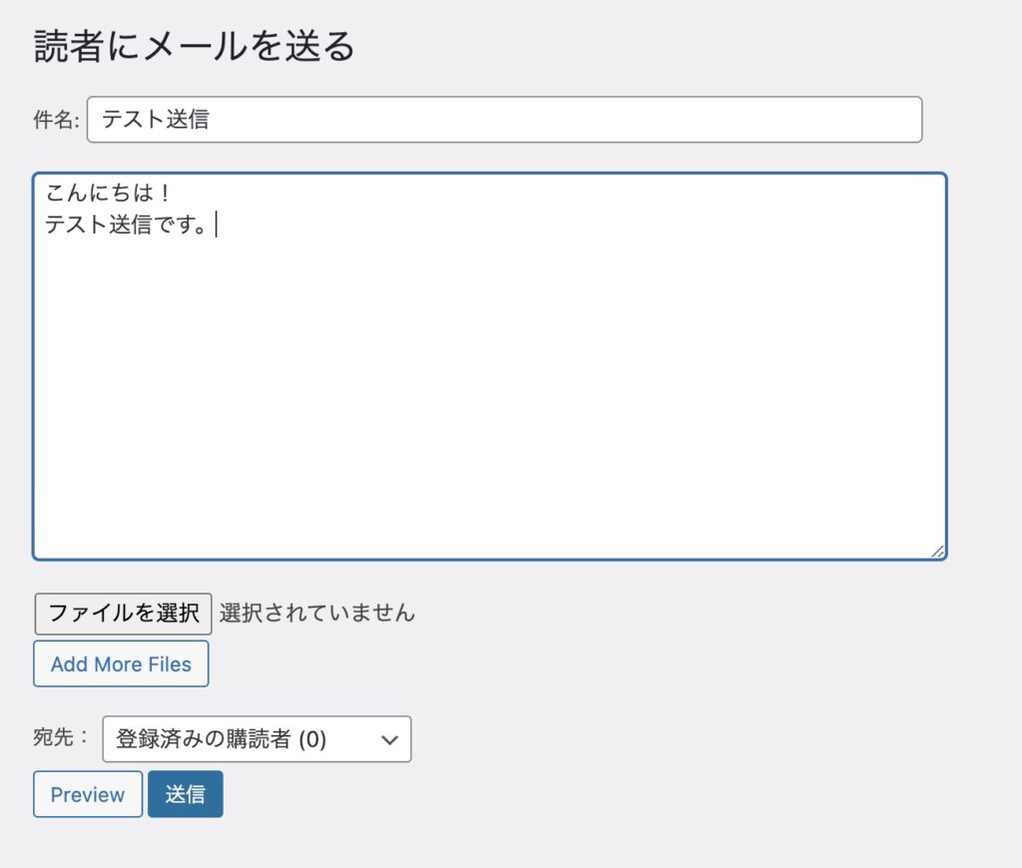
Task: Click the 読者にメールを送る page heading
Action: pyautogui.click(x=195, y=47)
